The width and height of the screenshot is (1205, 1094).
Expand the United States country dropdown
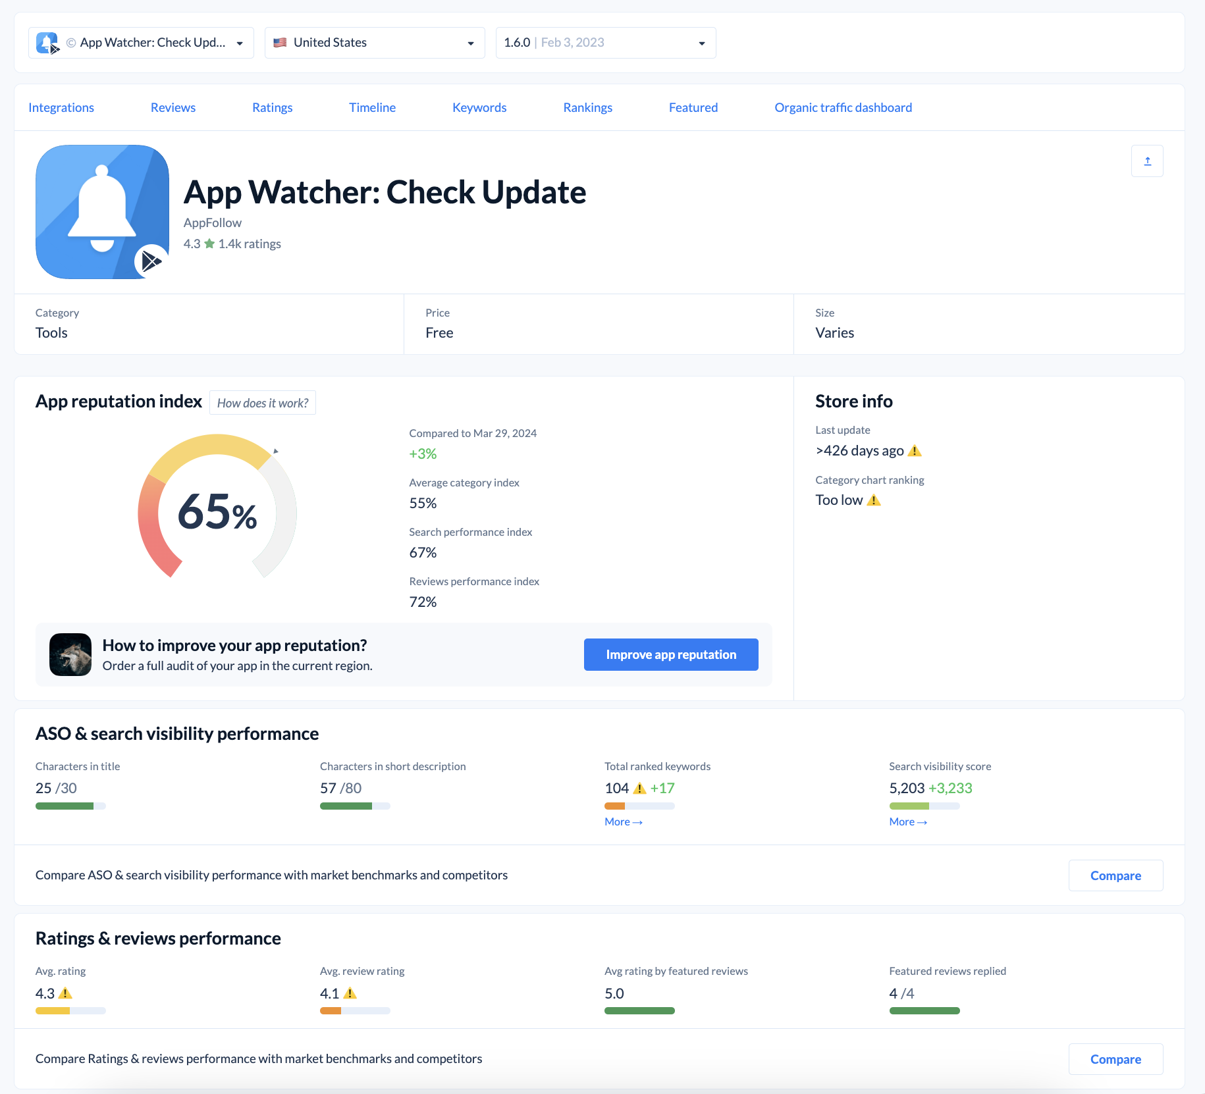click(375, 43)
